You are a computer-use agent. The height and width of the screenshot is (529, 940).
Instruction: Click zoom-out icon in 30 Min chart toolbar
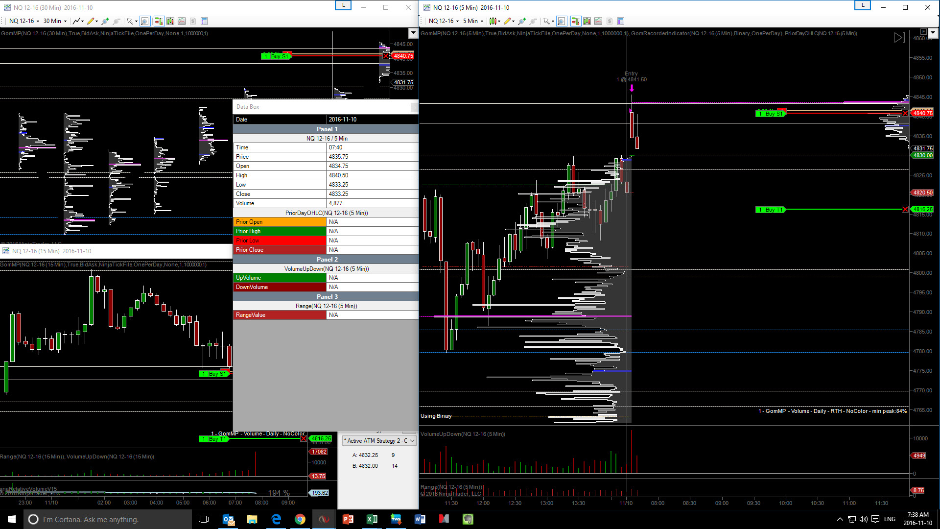pyautogui.click(x=117, y=21)
